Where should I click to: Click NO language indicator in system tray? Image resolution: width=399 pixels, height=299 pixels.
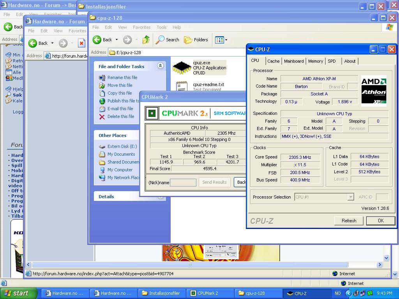click(x=338, y=293)
